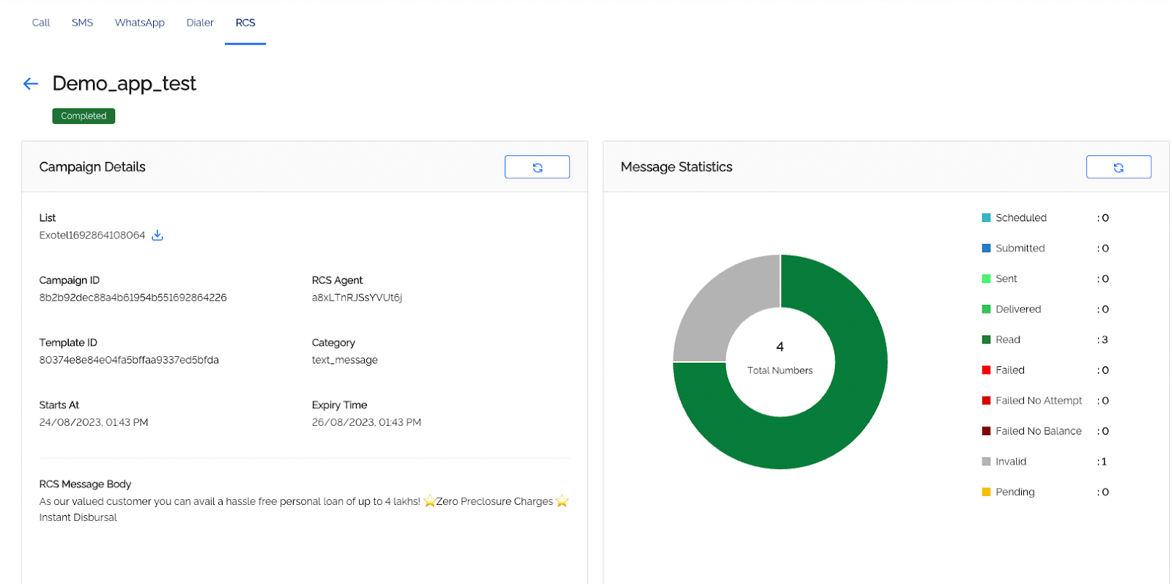Go to the Dialer tab
This screenshot has height=584, width=1172.
pos(200,23)
